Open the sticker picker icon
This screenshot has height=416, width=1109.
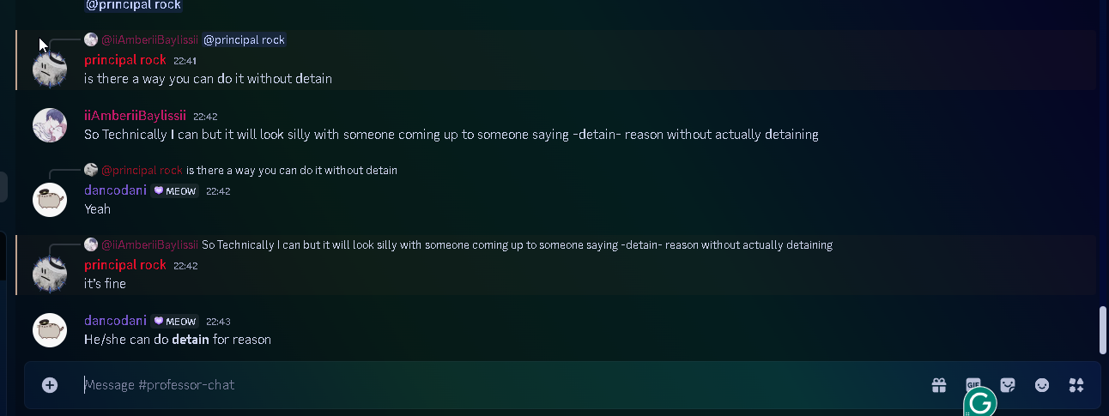[1008, 385]
